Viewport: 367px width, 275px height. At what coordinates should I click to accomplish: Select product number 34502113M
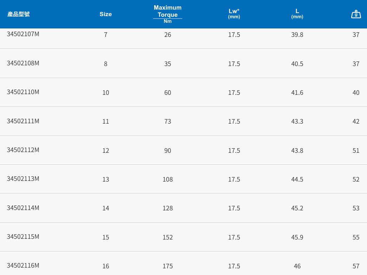pos(23,179)
